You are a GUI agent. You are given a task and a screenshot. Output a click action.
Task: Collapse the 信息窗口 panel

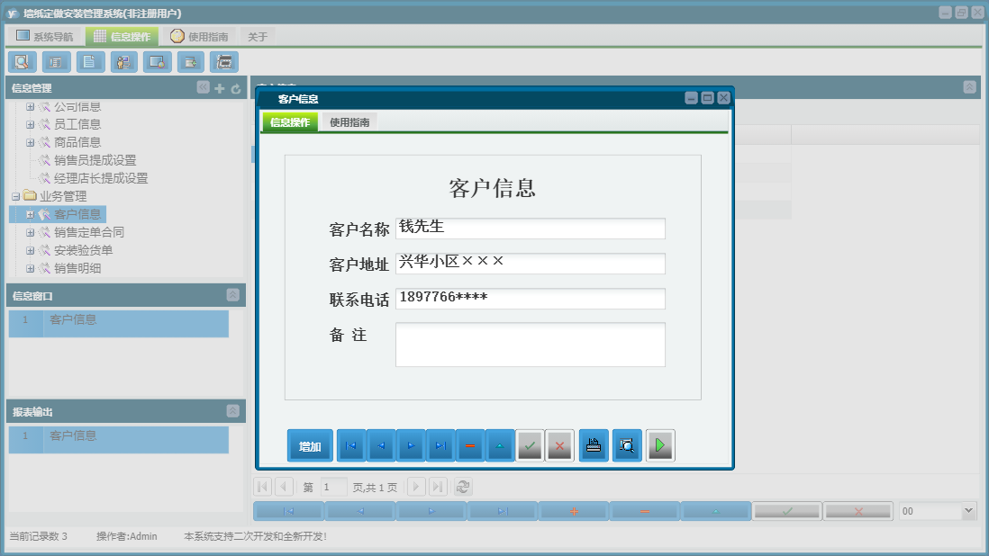point(232,295)
